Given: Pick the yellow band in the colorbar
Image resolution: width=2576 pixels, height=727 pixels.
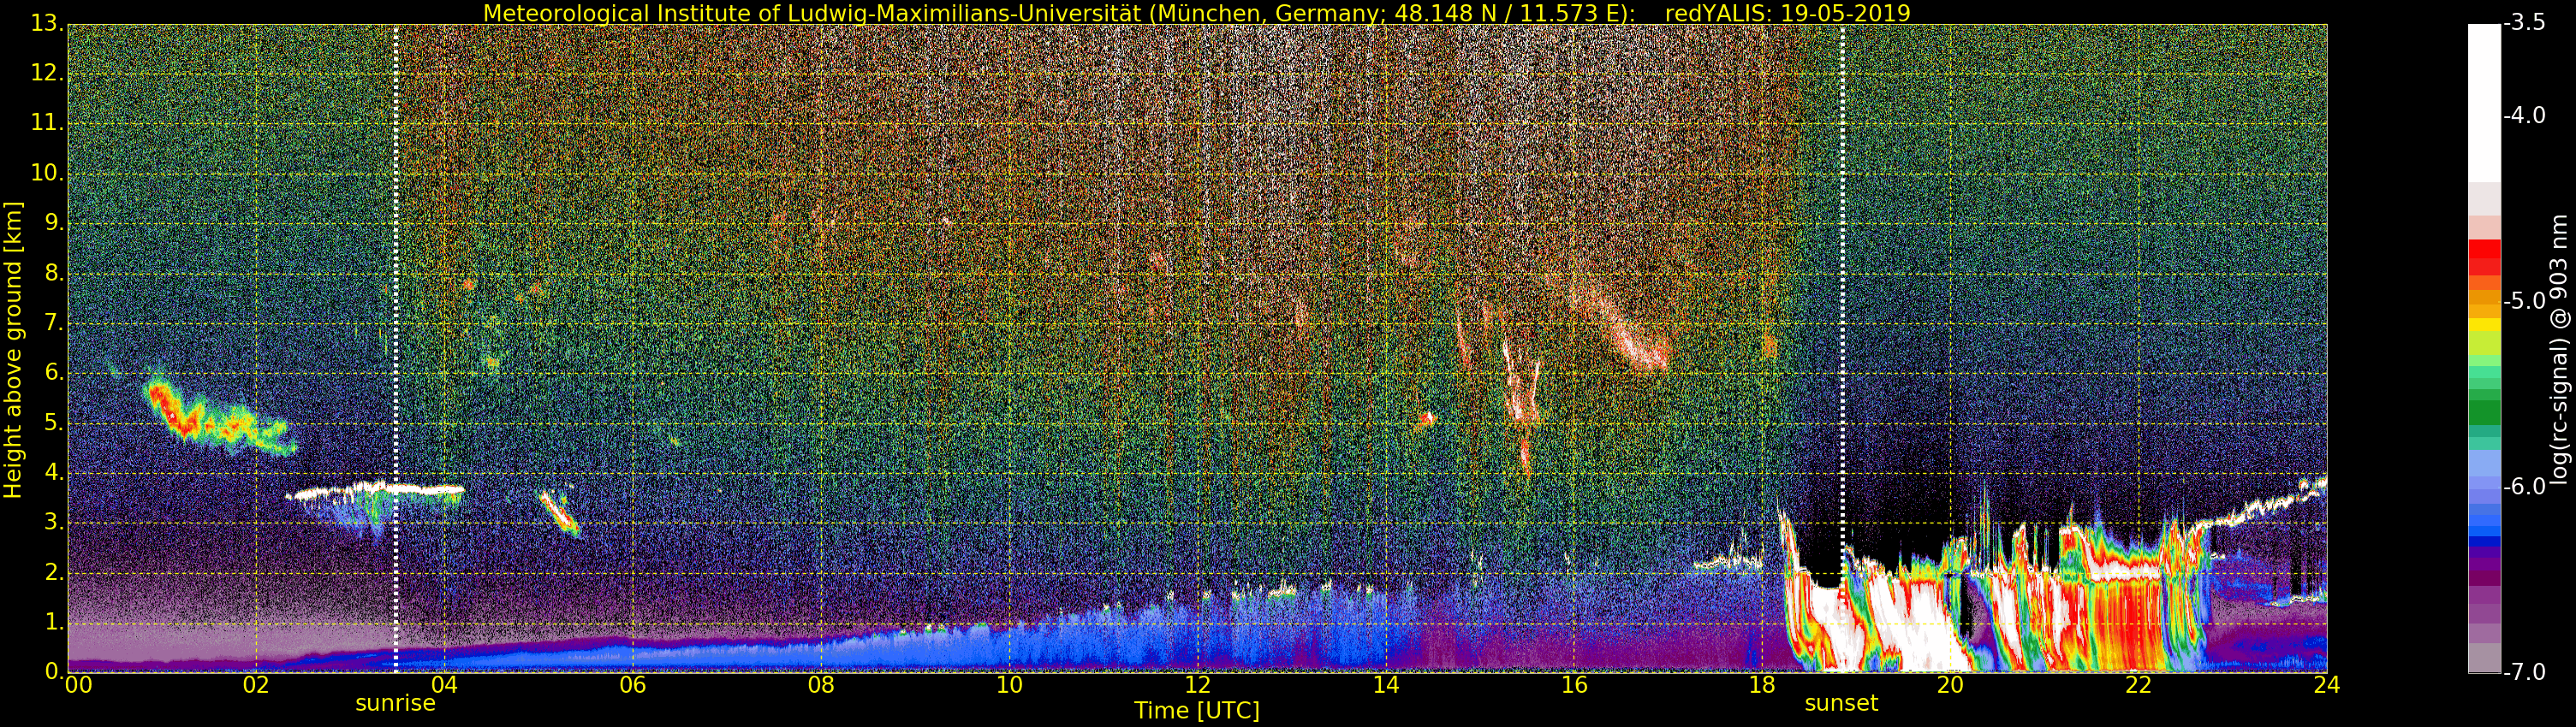Looking at the screenshot, I should [2484, 324].
